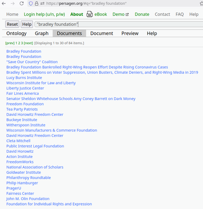Open Bradley Spent Millions on Voter Suppression
The image size is (203, 209).
[x=102, y=73]
